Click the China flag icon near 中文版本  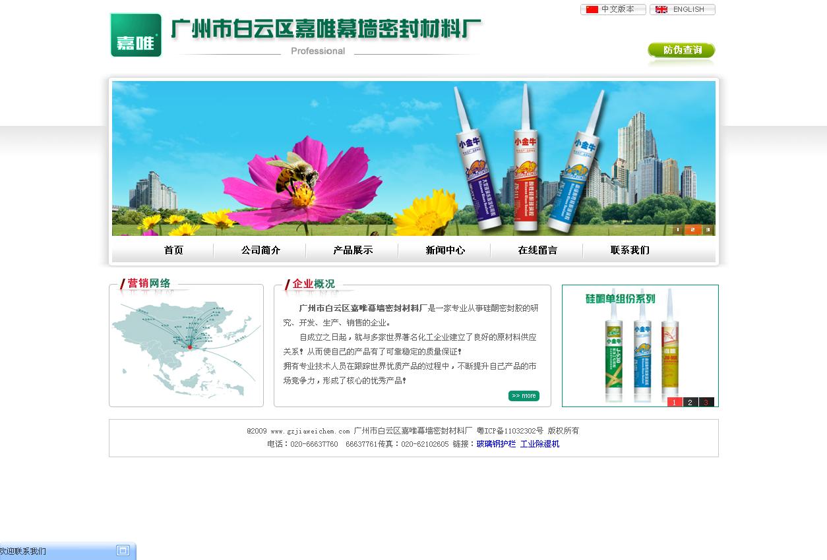coord(591,9)
